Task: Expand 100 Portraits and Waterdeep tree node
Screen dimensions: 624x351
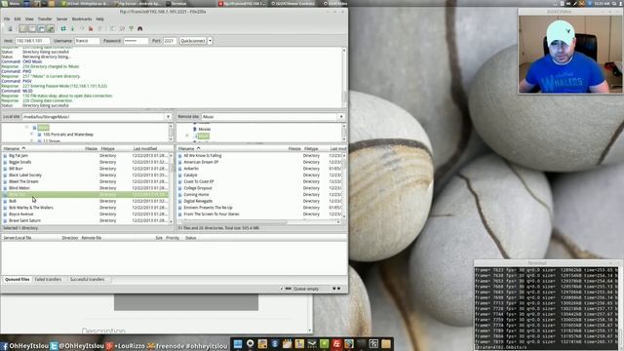Action: pyautogui.click(x=31, y=135)
